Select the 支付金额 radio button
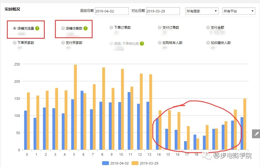This screenshot has height=167, width=260. click(x=208, y=27)
